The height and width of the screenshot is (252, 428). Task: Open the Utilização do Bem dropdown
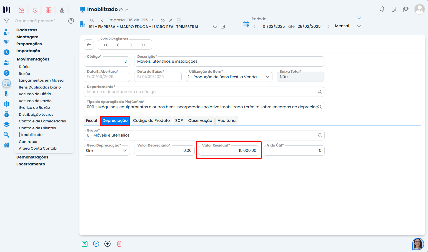(267, 77)
